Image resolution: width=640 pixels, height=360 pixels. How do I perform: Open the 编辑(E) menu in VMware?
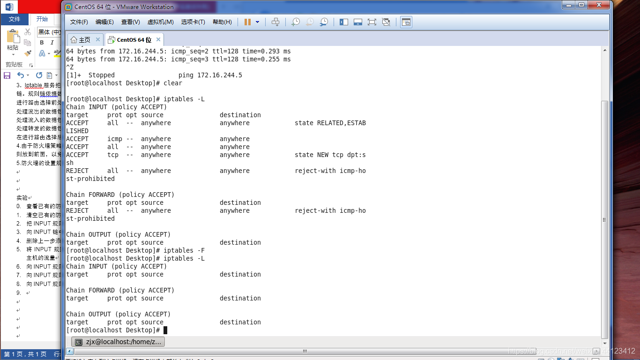coord(104,22)
